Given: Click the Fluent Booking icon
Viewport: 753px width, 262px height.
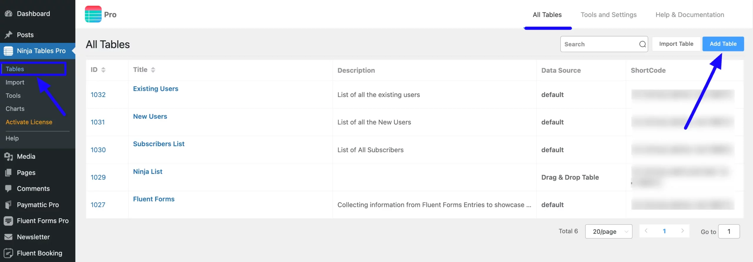Looking at the screenshot, I should [9, 253].
